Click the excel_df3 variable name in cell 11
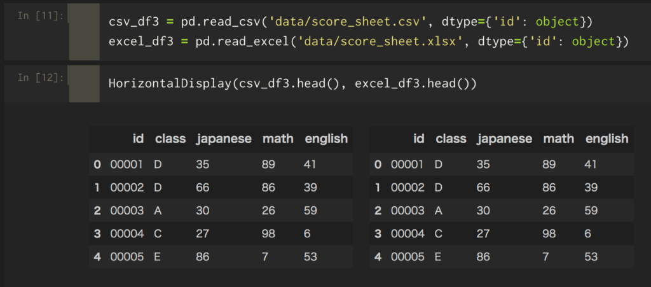Image resolution: width=651 pixels, height=287 pixels. (x=141, y=41)
